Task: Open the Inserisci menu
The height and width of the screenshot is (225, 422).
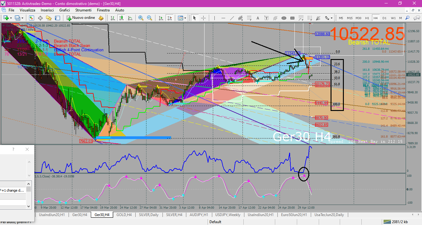Action: [47, 10]
